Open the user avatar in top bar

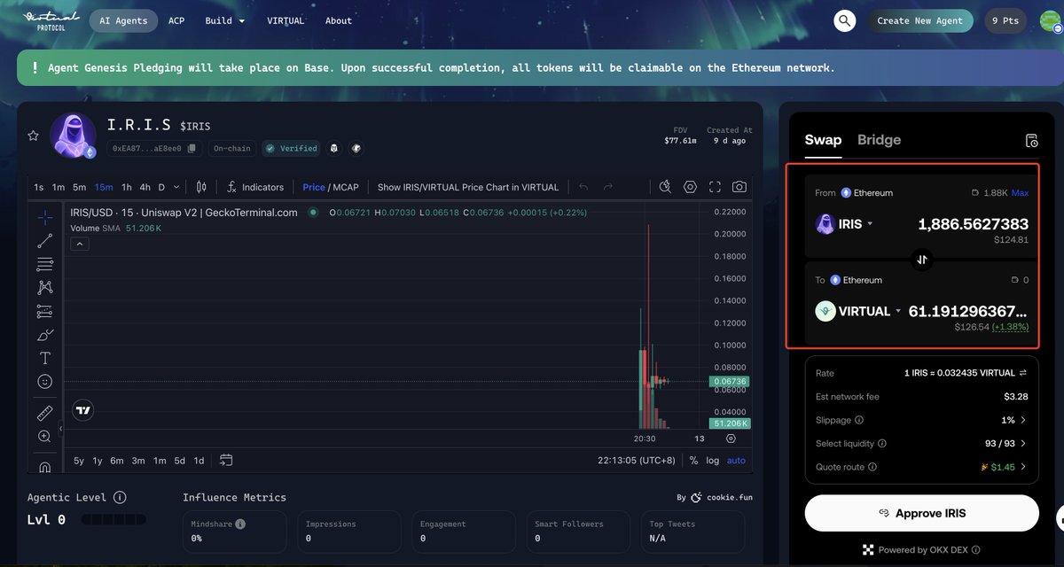coord(1052,20)
